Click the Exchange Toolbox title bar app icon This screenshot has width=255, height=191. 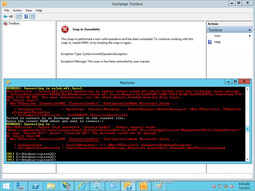click(5, 3)
